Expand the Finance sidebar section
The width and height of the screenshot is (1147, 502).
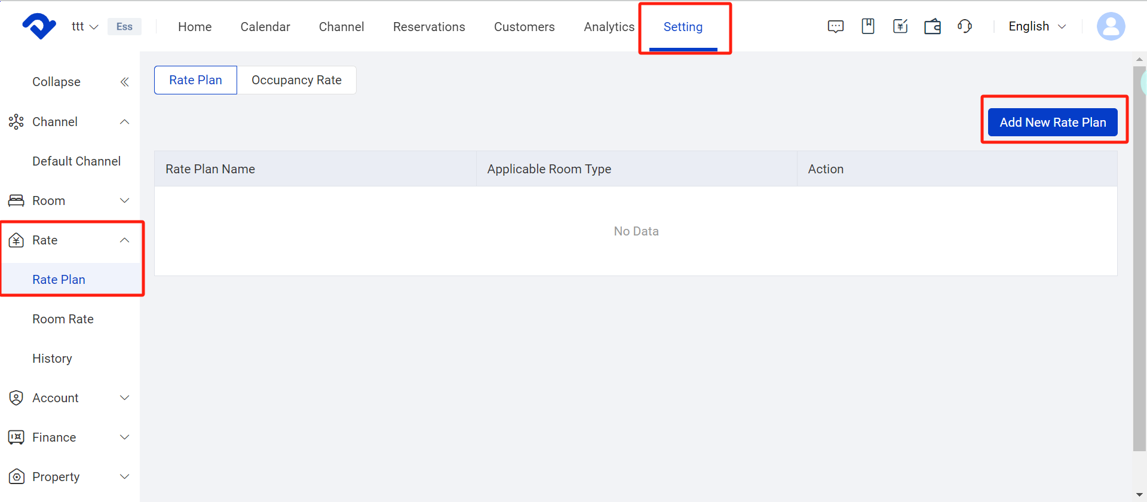pos(70,437)
